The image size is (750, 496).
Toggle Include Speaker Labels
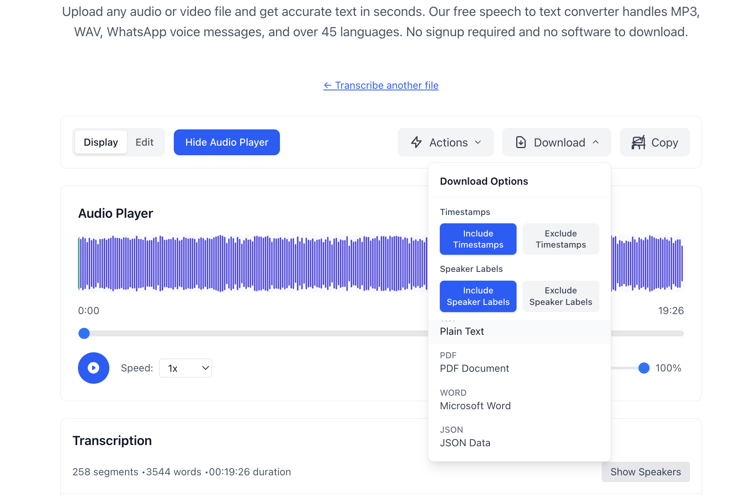click(x=478, y=296)
